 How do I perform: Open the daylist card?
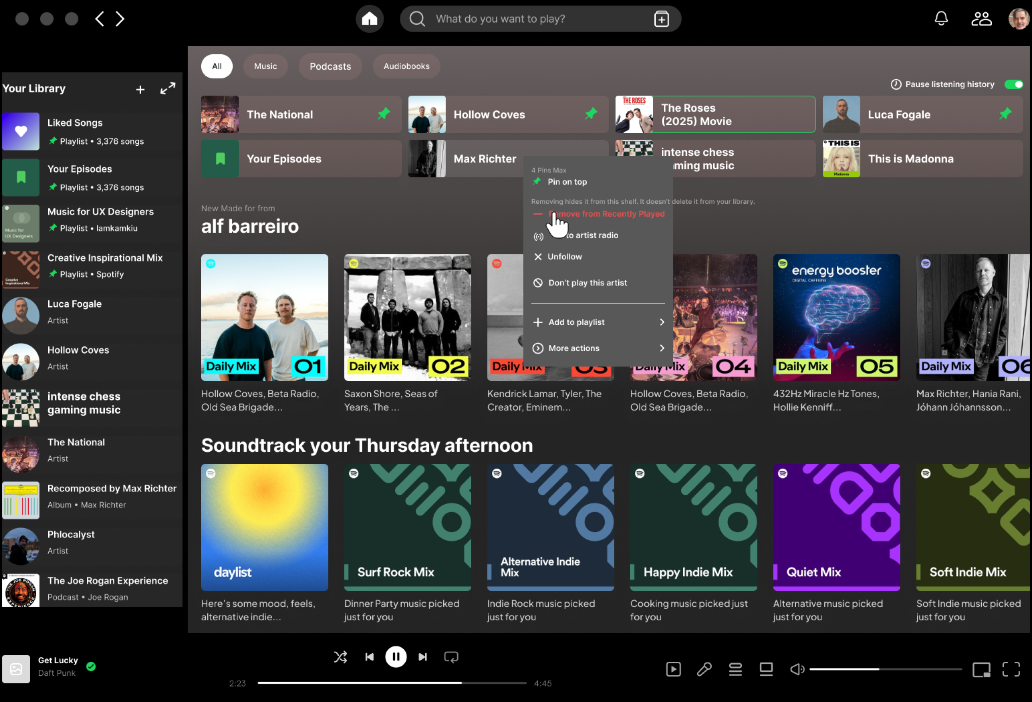pos(264,527)
